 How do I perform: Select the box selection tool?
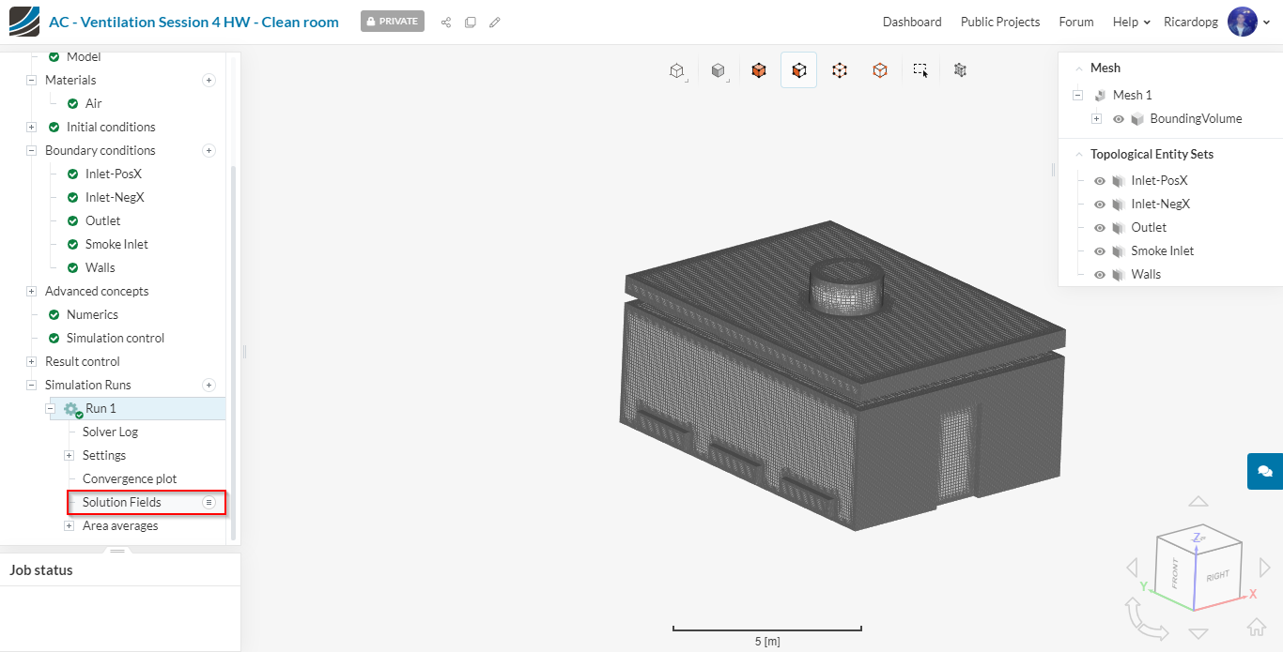pyautogui.click(x=920, y=70)
